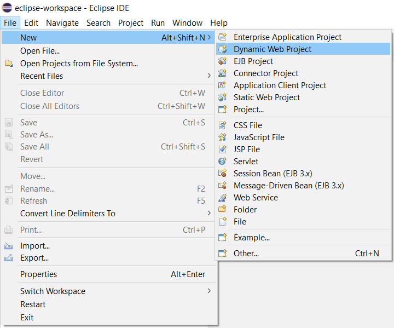394x328 pixels.
Task: Expand the Switch Workspace submenu arrow
Action: coord(209,291)
